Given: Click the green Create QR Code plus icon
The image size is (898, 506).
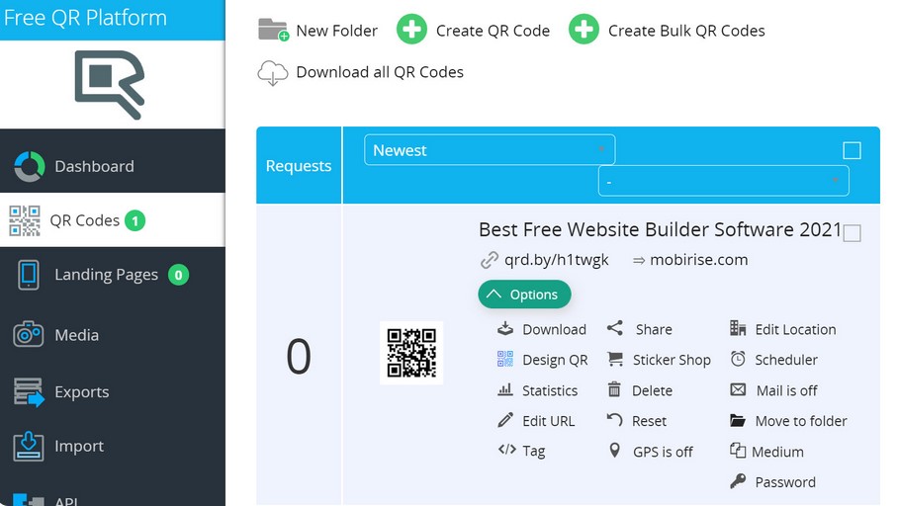Looking at the screenshot, I should pos(411,30).
